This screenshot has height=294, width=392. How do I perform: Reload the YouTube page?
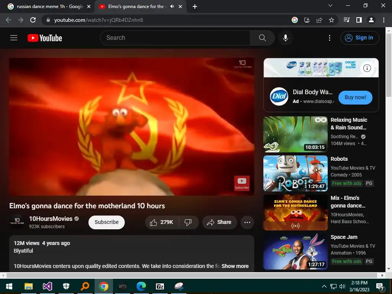point(33,20)
